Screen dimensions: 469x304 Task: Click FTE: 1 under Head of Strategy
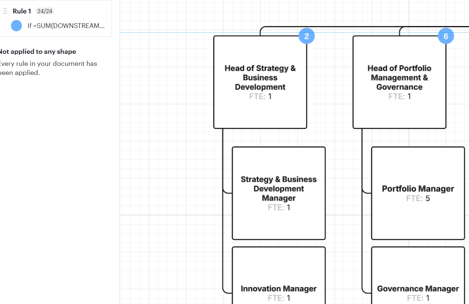coord(260,96)
